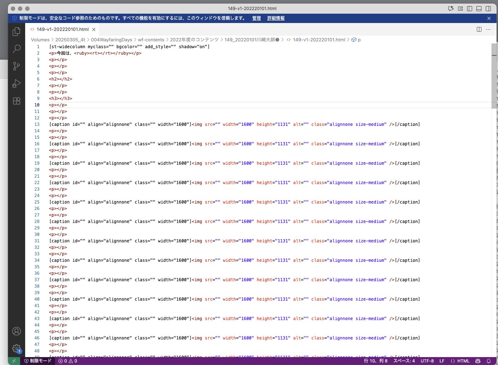The height and width of the screenshot is (365, 498).
Task: Toggle the secondary side bar layout button
Action: point(488,9)
